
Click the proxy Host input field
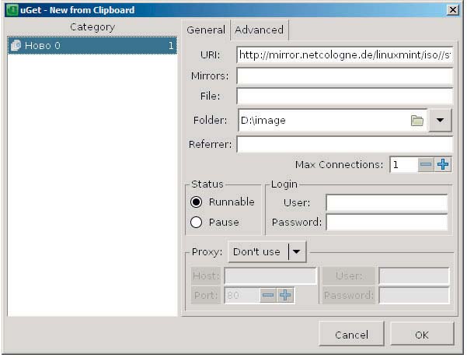[x=270, y=276]
